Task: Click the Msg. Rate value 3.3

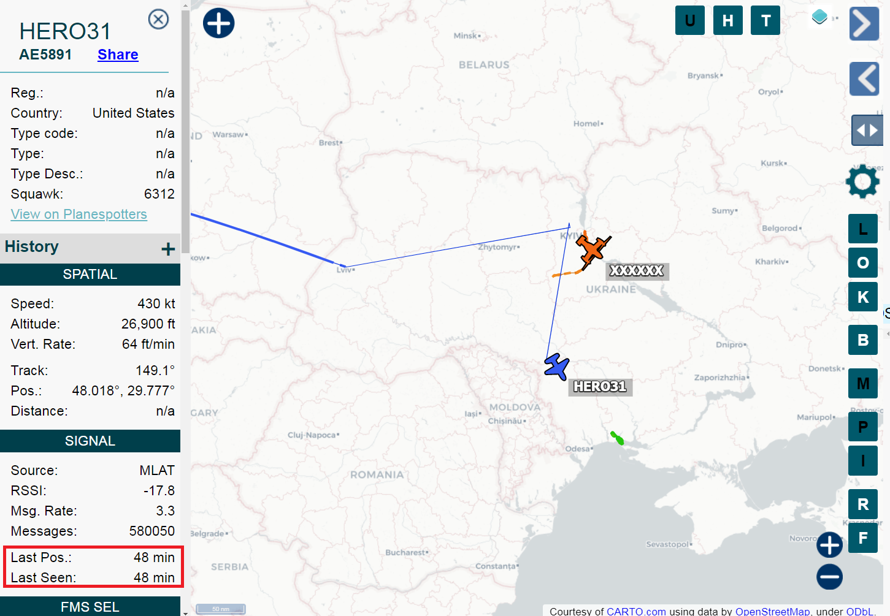Action: point(166,511)
